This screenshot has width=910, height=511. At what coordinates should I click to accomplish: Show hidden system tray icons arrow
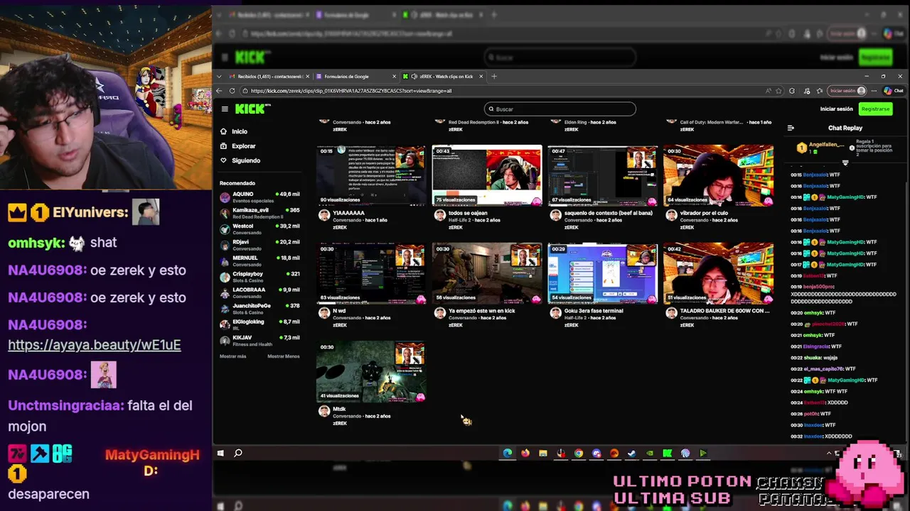tap(829, 453)
